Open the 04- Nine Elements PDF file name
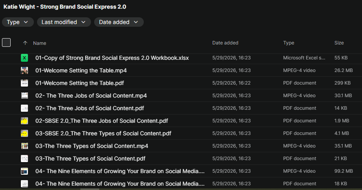The width and height of the screenshot is (362, 190). click(120, 184)
